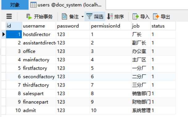Click the 备注 memo document icon
This screenshot has height=117, width=188.
[x=65, y=17]
